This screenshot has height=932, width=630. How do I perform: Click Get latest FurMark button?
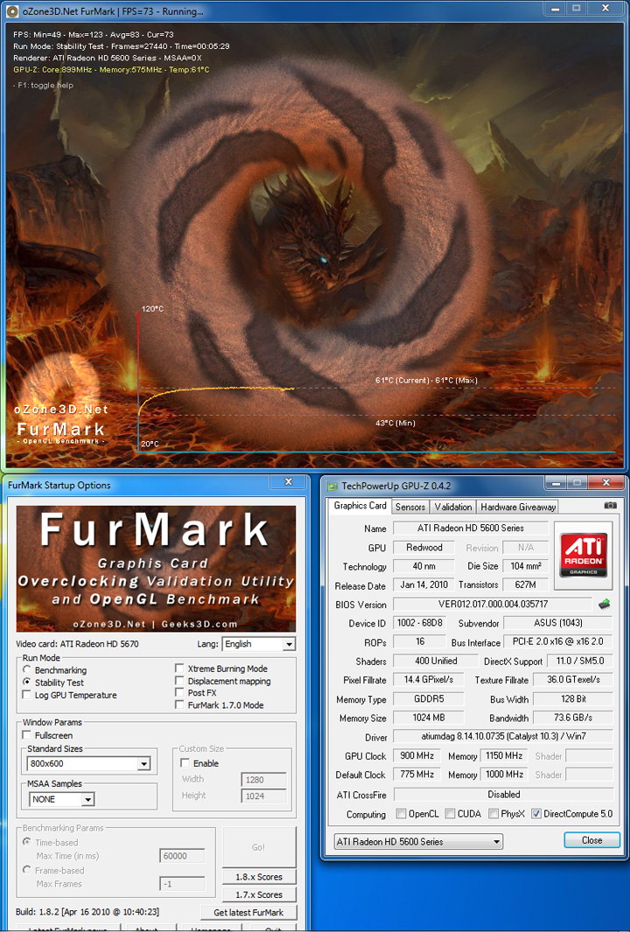pos(248,913)
